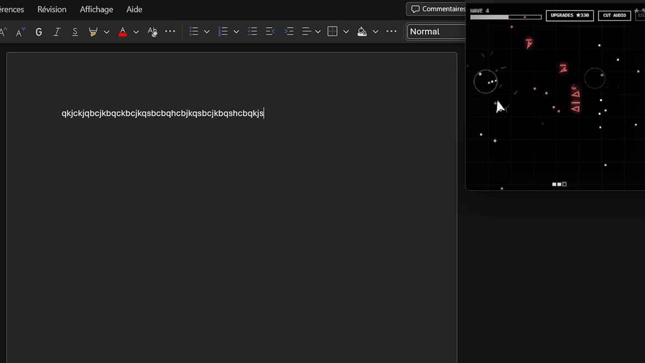The width and height of the screenshot is (645, 363).
Task: Switch to the Affichage tab
Action: click(96, 9)
